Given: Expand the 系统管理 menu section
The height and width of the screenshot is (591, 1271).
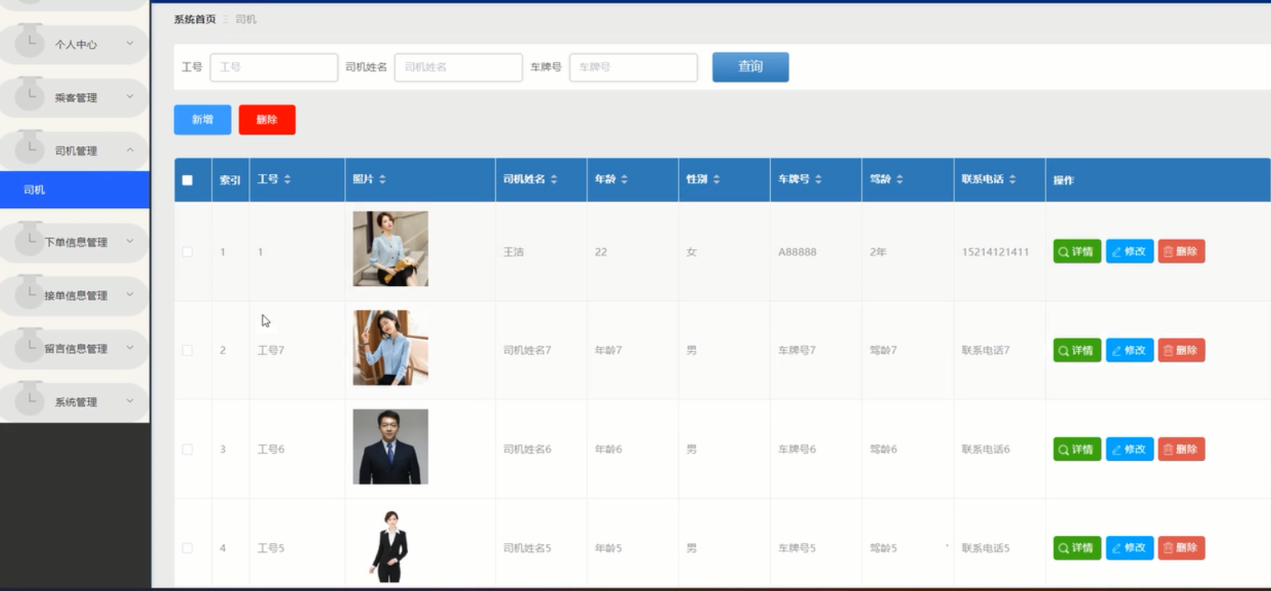Looking at the screenshot, I should [74, 401].
